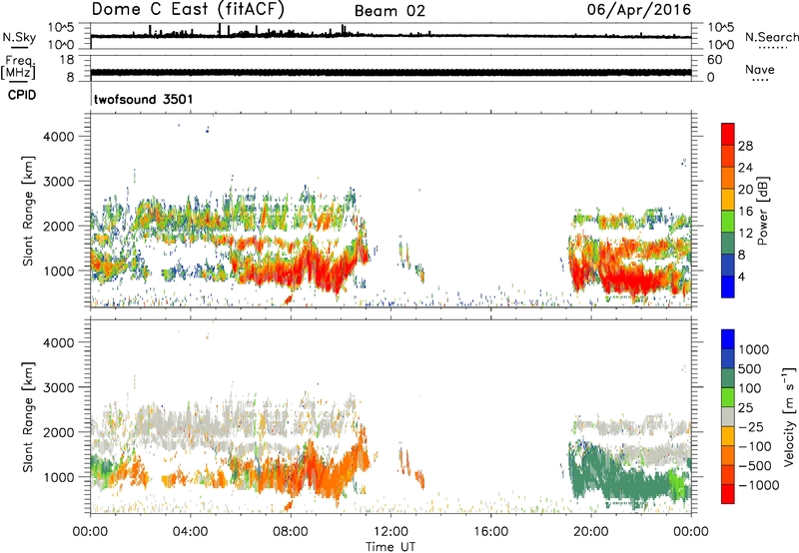Select the "-500" velocity colorbar label

click(x=754, y=466)
